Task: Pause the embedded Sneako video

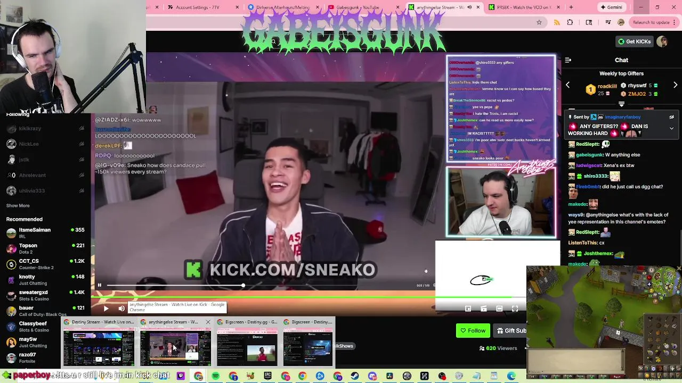Action: tap(99, 285)
